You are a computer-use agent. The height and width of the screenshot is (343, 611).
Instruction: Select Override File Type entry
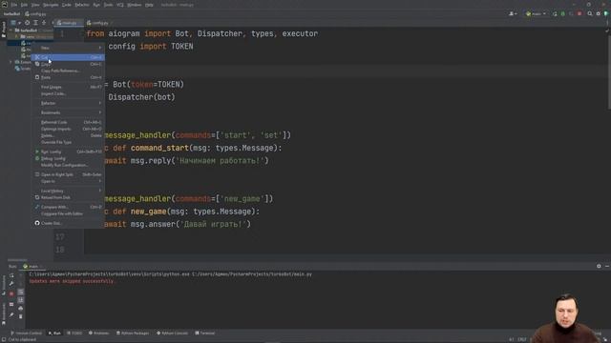(x=68, y=142)
